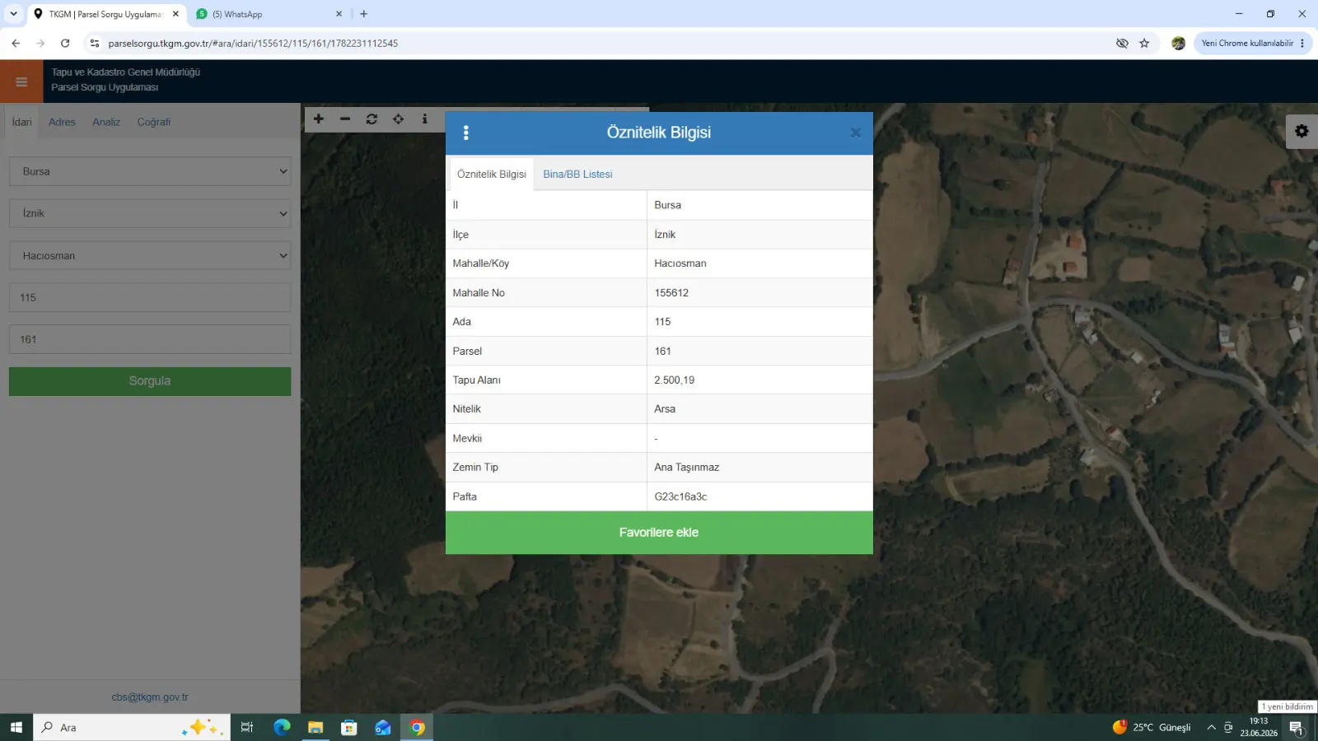1318x741 pixels.
Task: Open Windows Start menu
Action: (x=16, y=727)
